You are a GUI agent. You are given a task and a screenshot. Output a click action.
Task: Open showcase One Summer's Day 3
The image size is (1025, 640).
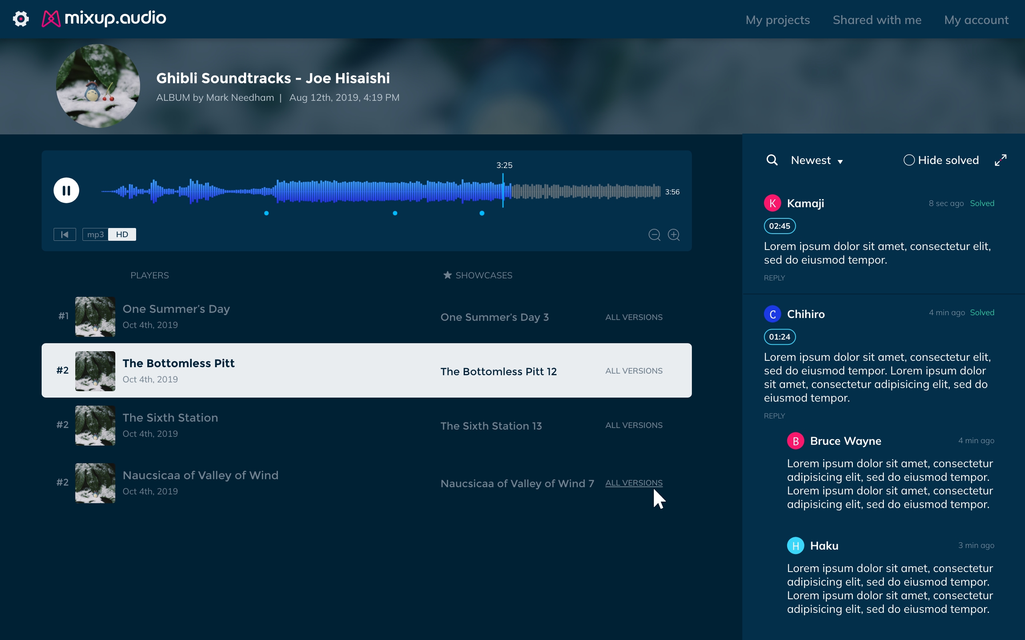point(494,317)
